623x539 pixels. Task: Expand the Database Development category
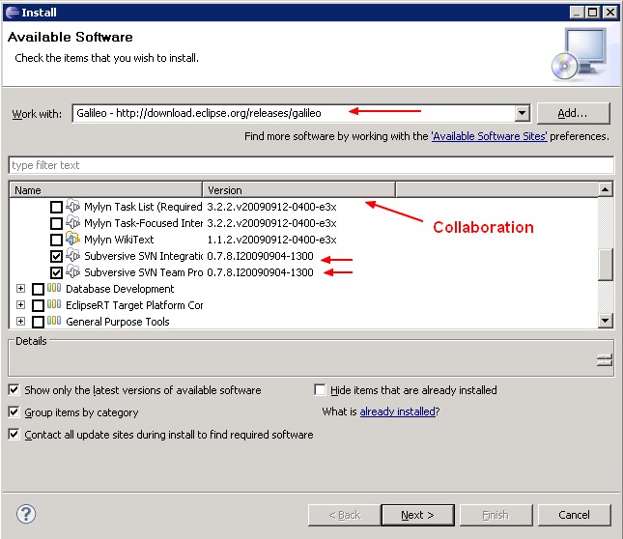[21, 289]
